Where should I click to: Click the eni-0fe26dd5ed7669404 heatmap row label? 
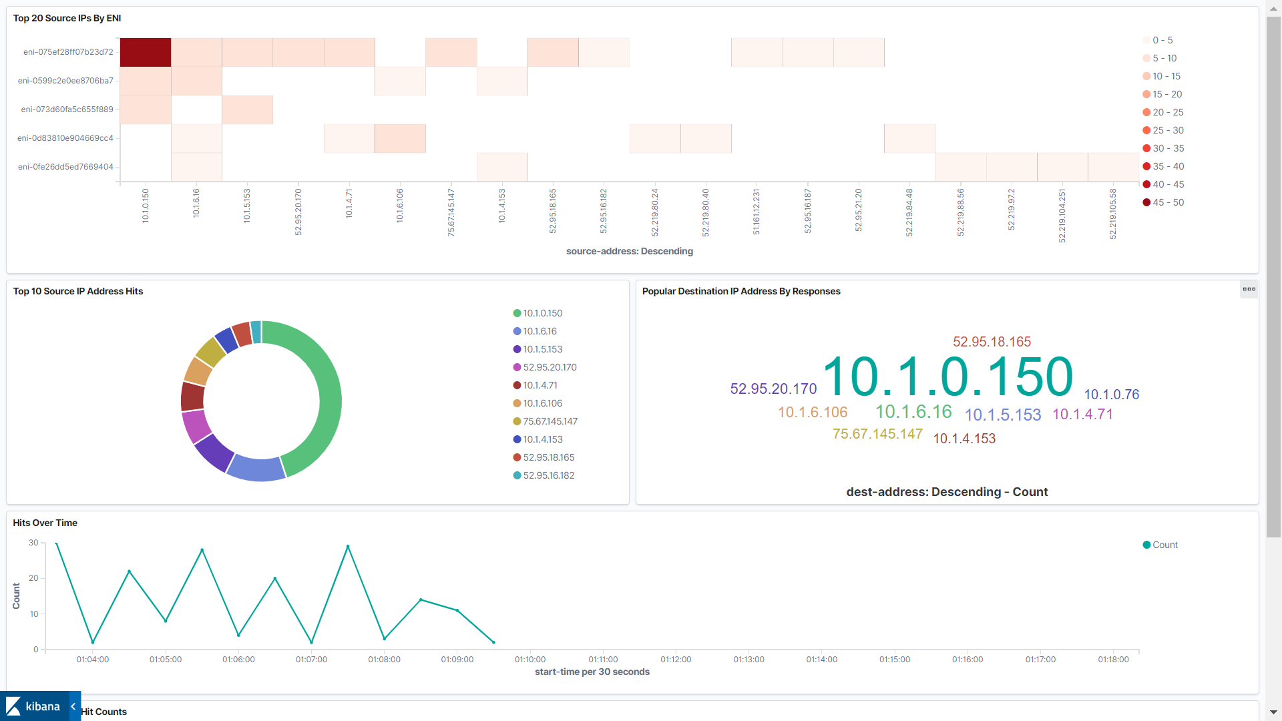(65, 167)
